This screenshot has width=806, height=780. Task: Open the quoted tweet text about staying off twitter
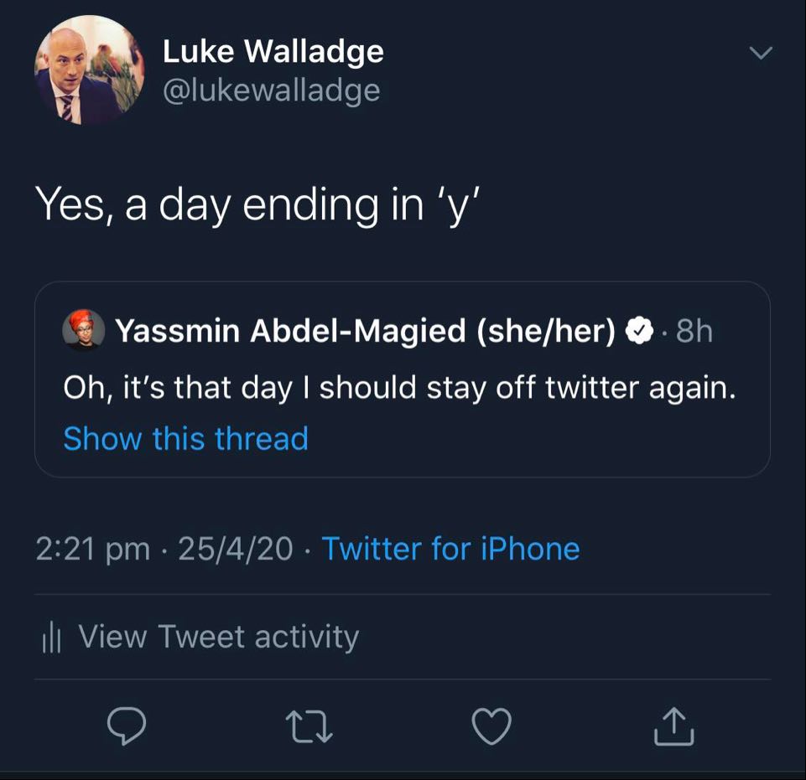click(399, 387)
